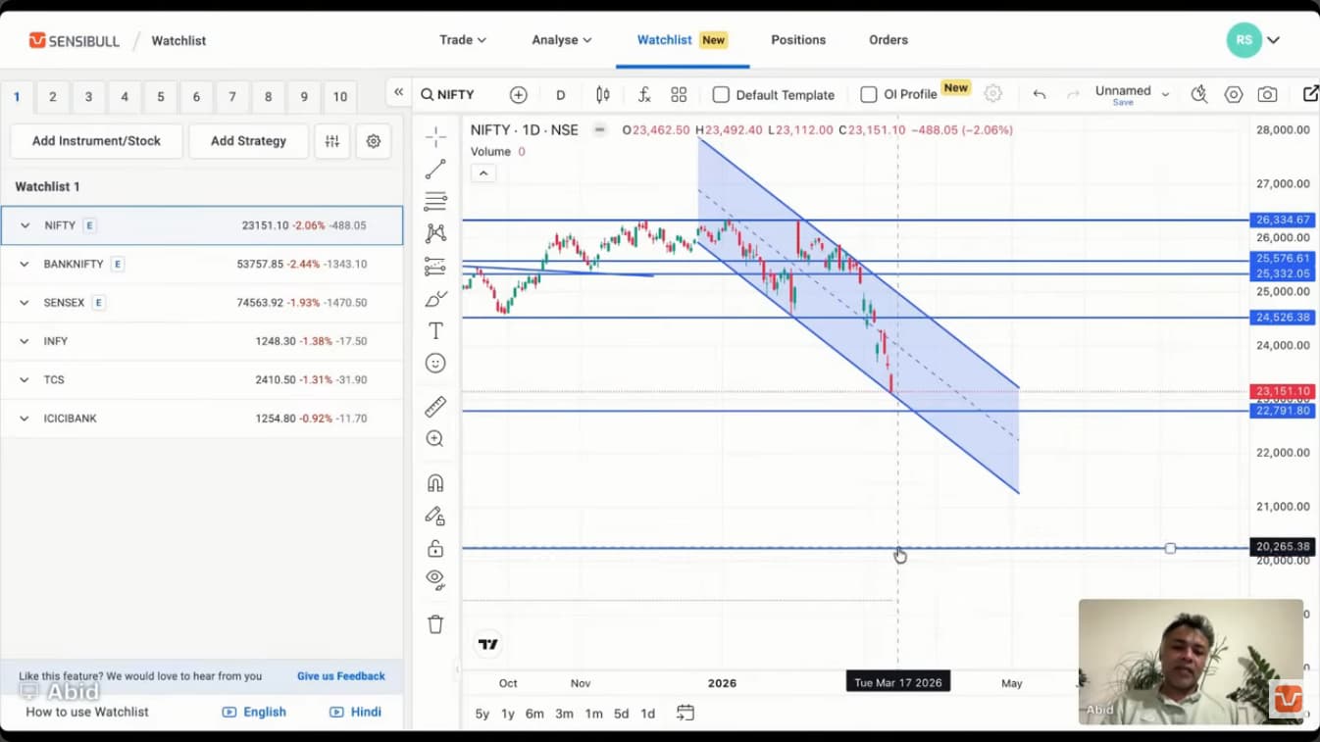
Task: Open the Trade dropdown menu
Action: [463, 40]
